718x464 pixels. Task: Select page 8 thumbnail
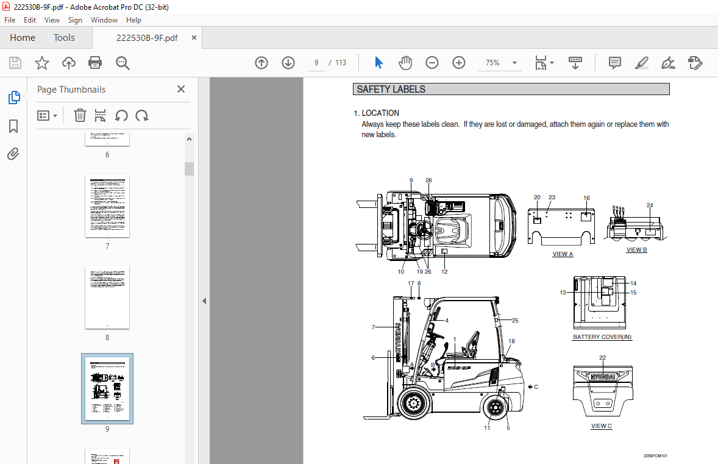coord(107,298)
